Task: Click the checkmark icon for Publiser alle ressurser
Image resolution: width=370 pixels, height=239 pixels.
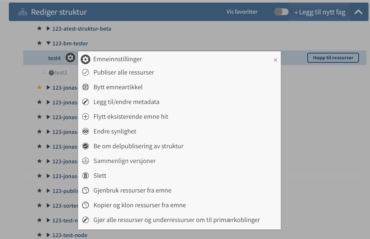Action: pos(85,72)
